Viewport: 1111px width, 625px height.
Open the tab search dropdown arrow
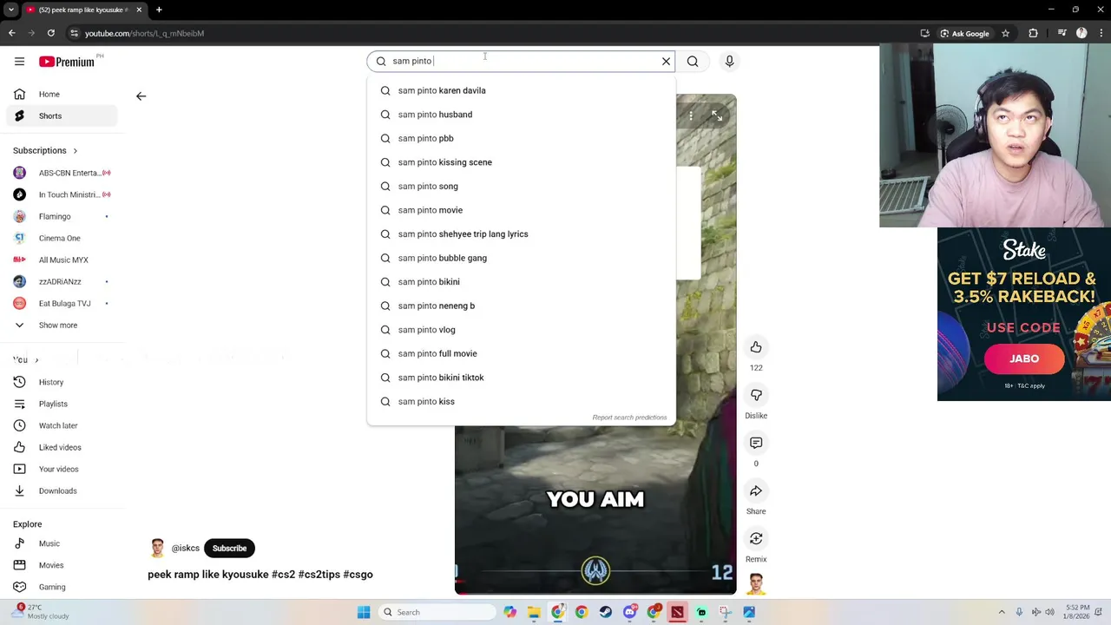[10, 10]
